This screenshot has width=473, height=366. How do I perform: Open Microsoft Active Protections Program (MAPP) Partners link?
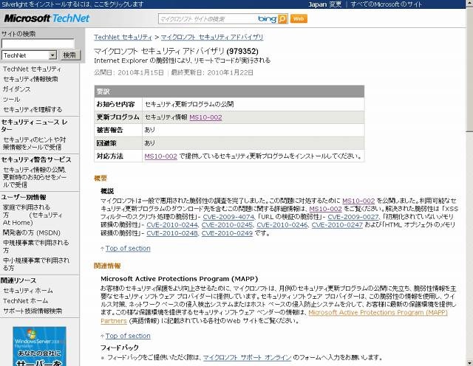pyautogui.click(x=378, y=313)
